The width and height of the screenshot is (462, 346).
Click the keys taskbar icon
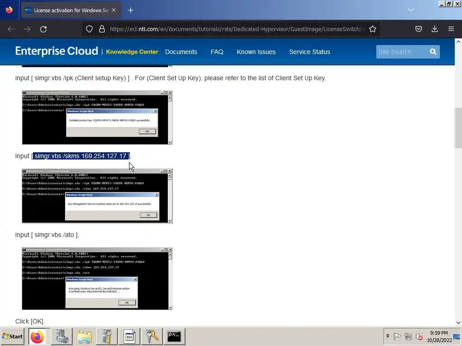point(152,336)
